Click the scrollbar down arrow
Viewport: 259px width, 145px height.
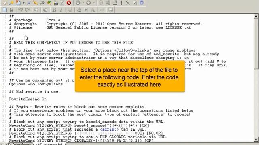pyautogui.click(x=256, y=140)
